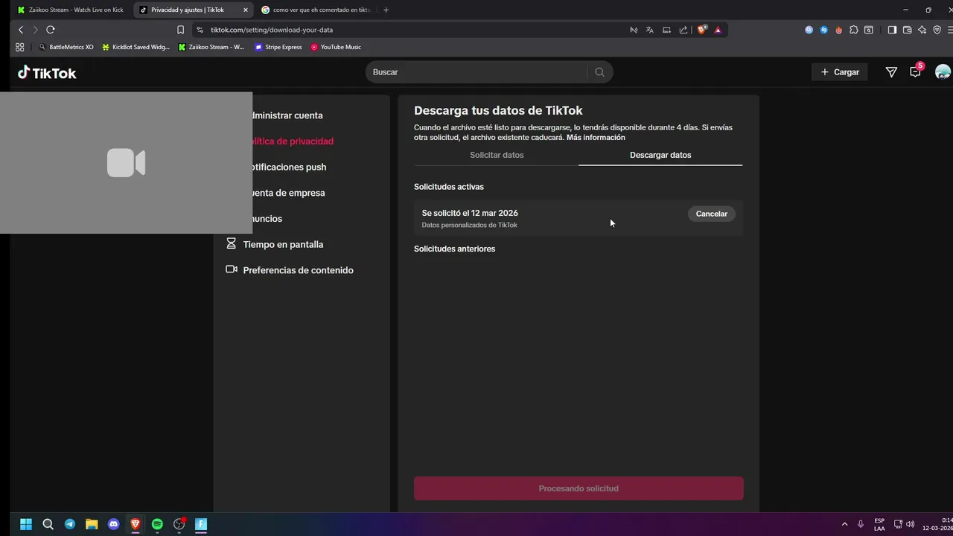Open the Más información link

596,138
